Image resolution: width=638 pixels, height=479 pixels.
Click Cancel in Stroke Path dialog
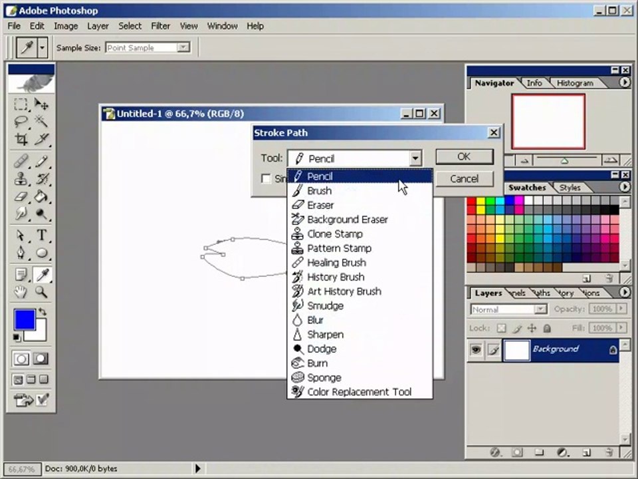(x=465, y=179)
